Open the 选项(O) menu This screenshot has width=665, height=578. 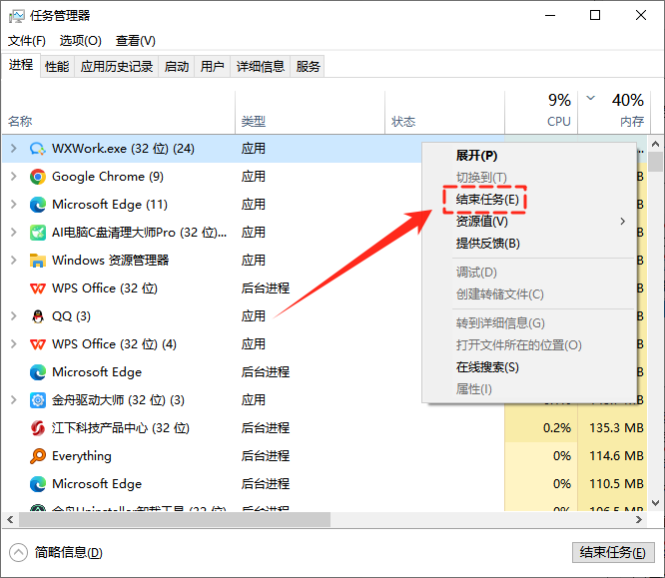point(81,41)
